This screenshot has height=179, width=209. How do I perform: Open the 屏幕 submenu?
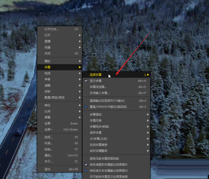click(x=60, y=117)
